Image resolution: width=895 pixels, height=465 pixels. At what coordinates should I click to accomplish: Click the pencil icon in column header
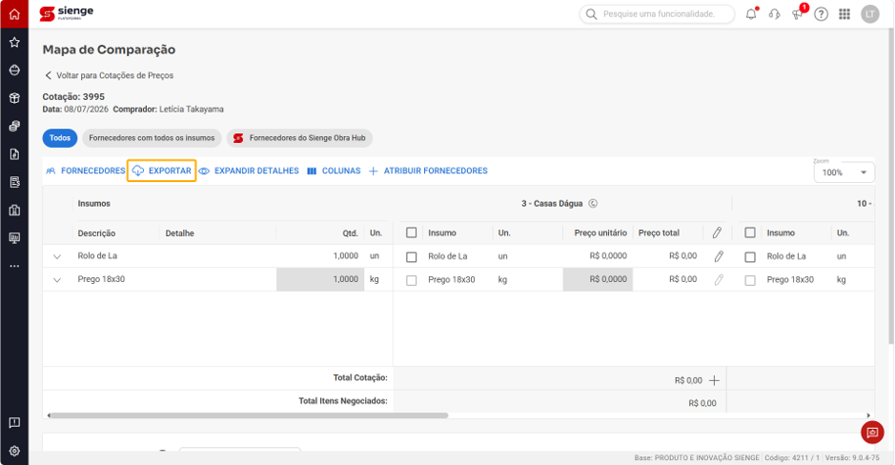point(717,232)
